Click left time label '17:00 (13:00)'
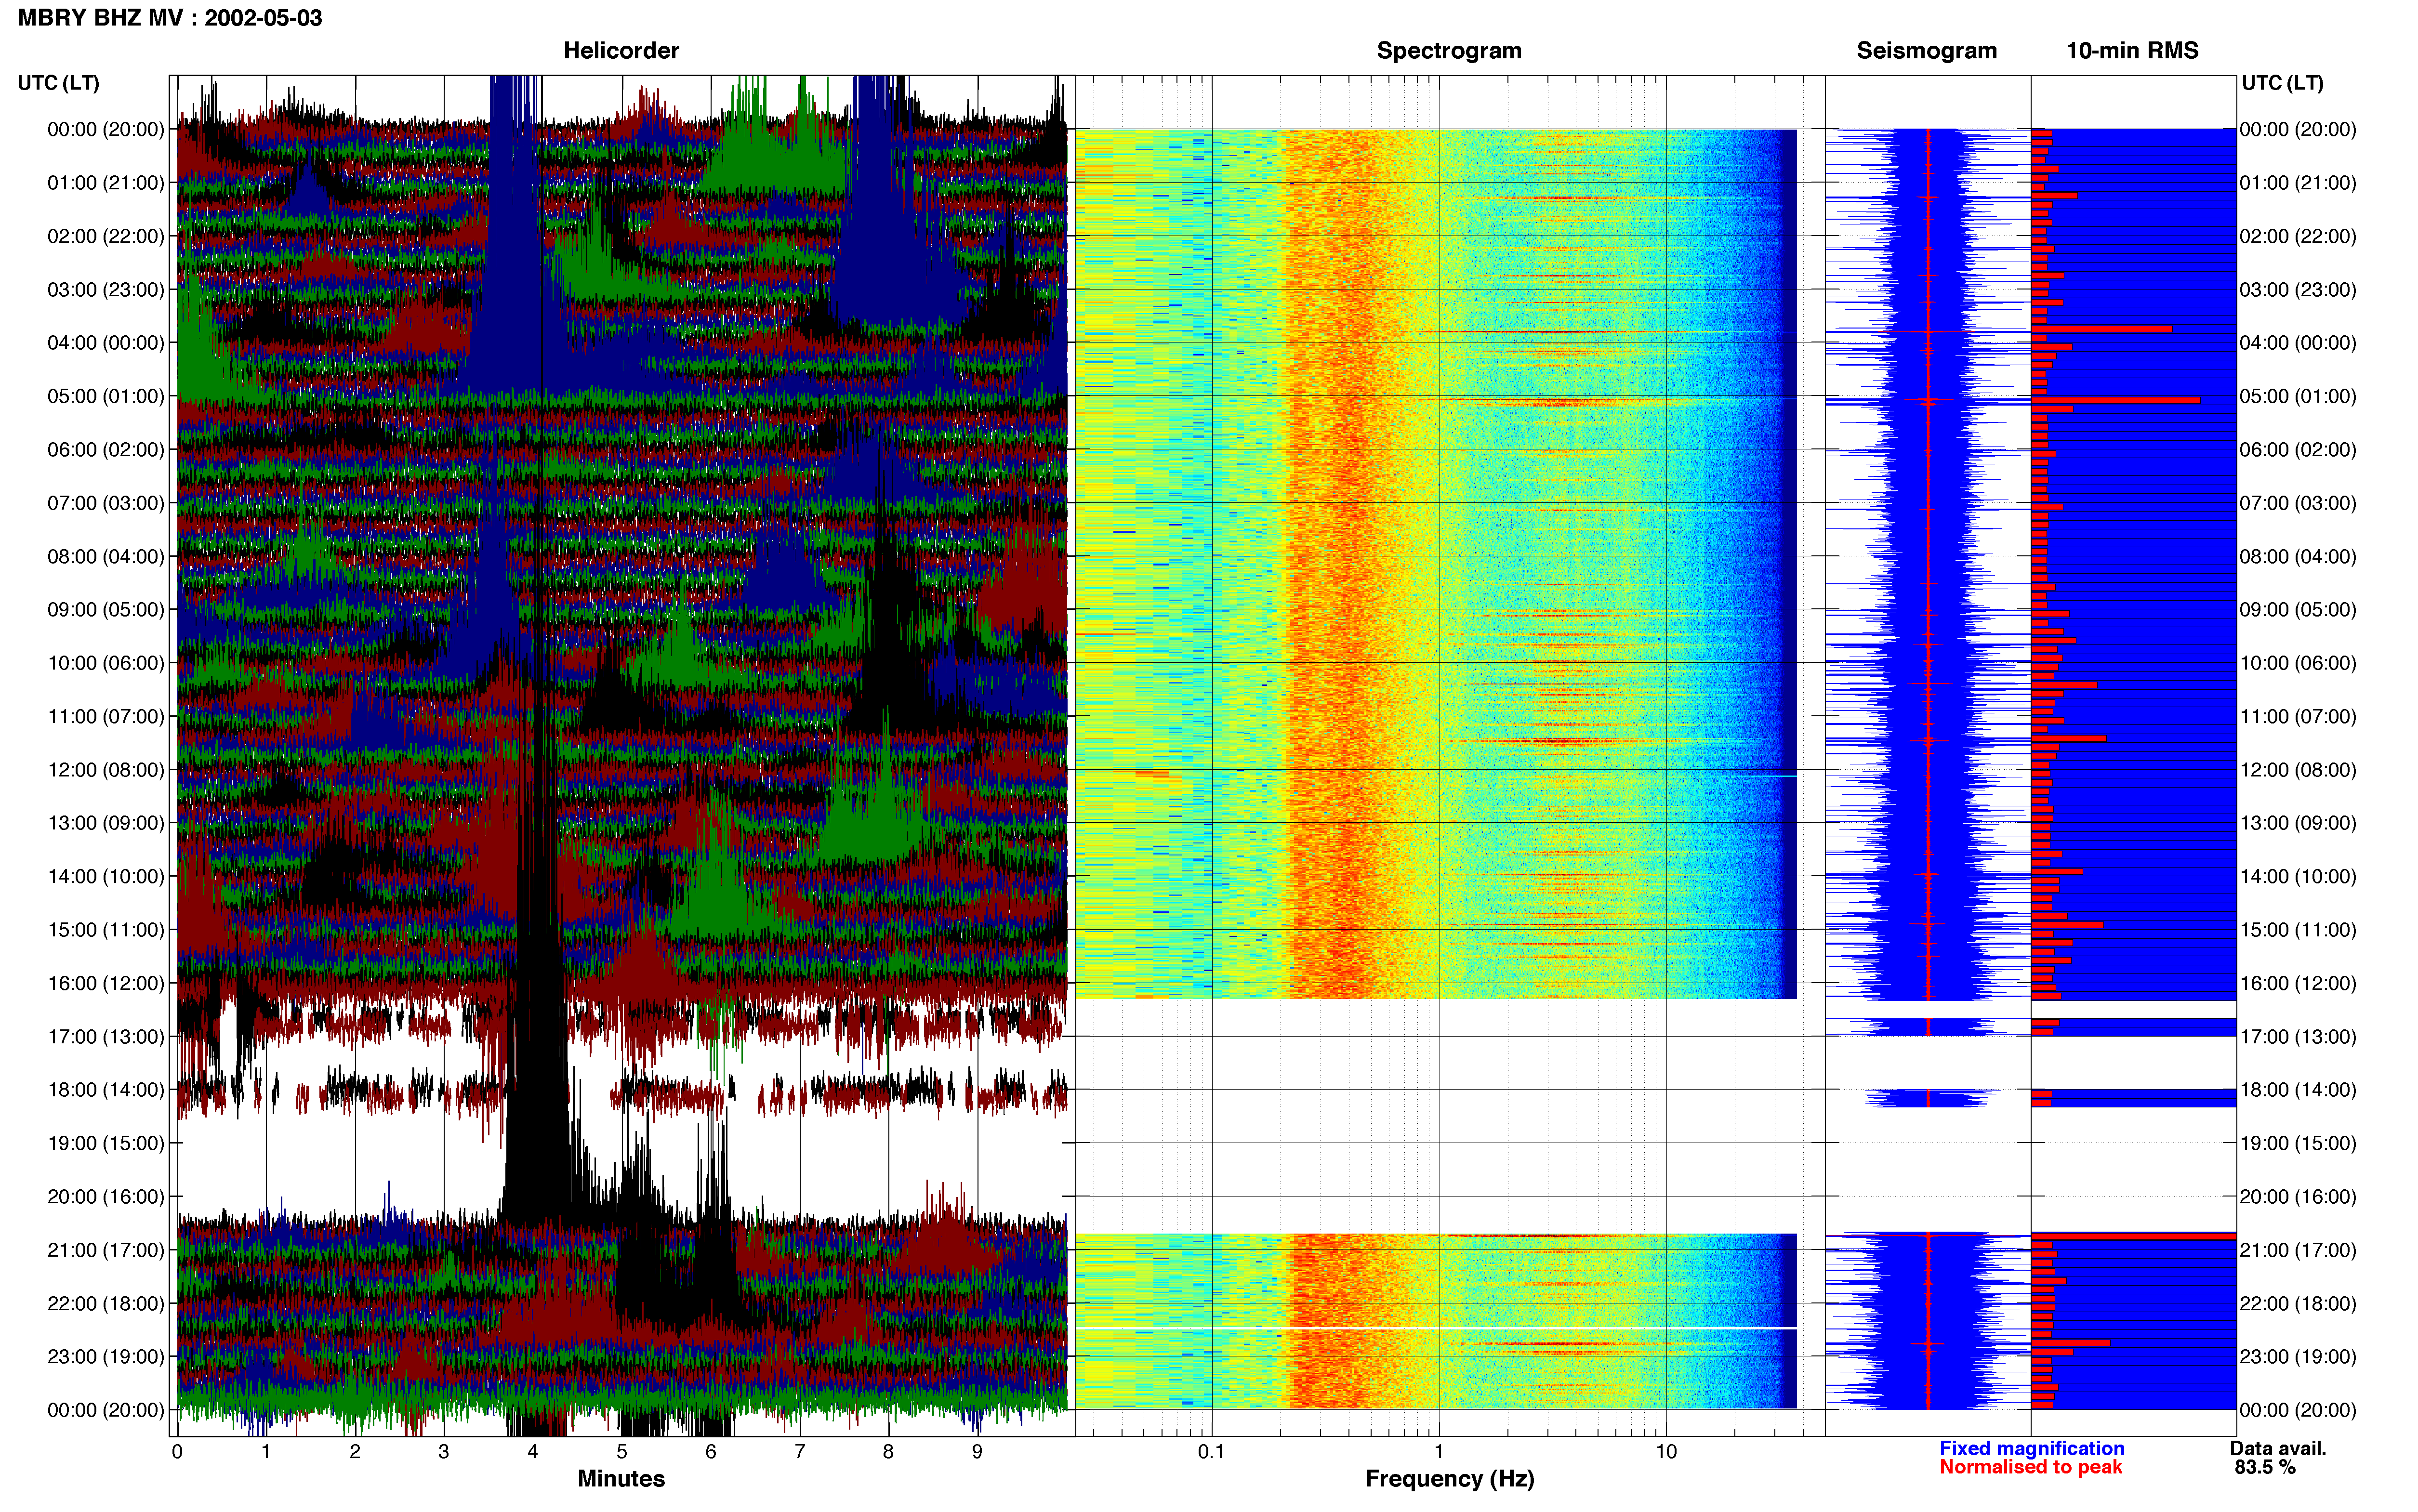Screen dimensions: 2418x1512 (x=106, y=1037)
